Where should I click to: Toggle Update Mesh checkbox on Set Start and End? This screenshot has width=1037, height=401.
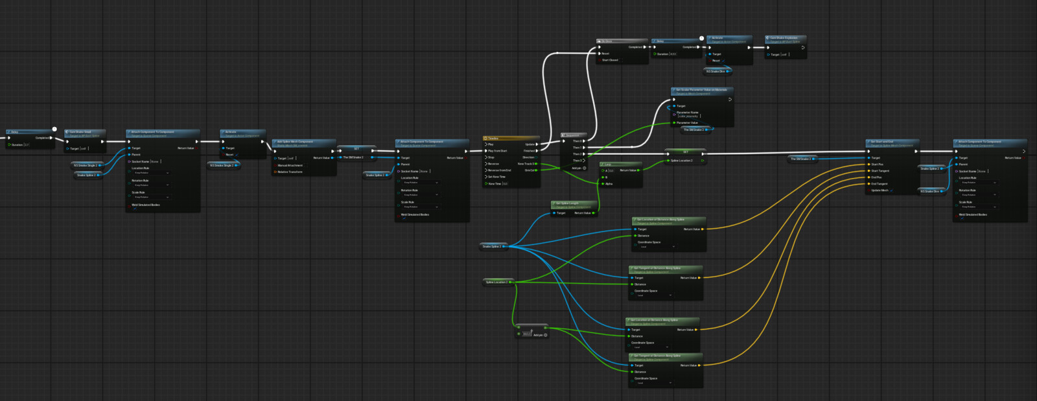click(891, 190)
